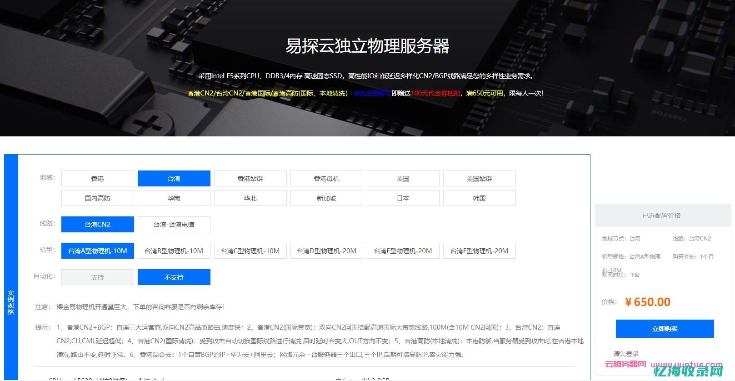
Task: Click the ¥650.00 price value
Action: point(648,302)
